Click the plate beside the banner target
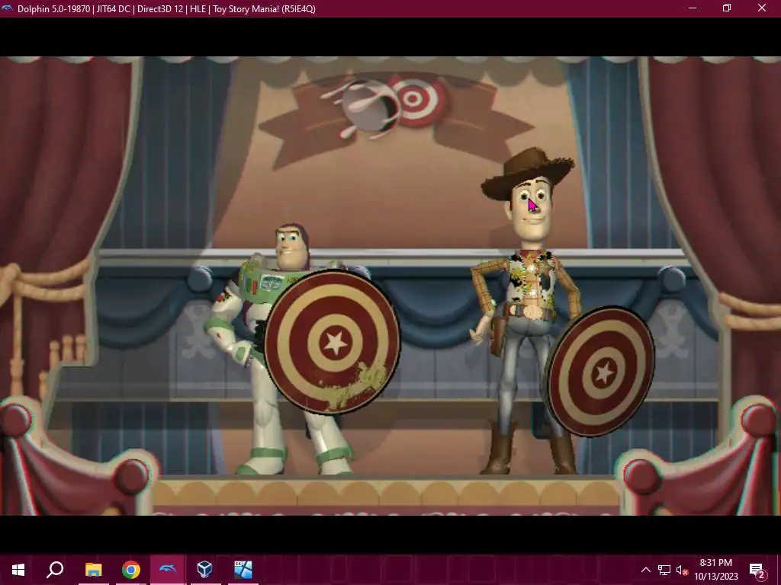This screenshot has width=781, height=585. (x=368, y=107)
